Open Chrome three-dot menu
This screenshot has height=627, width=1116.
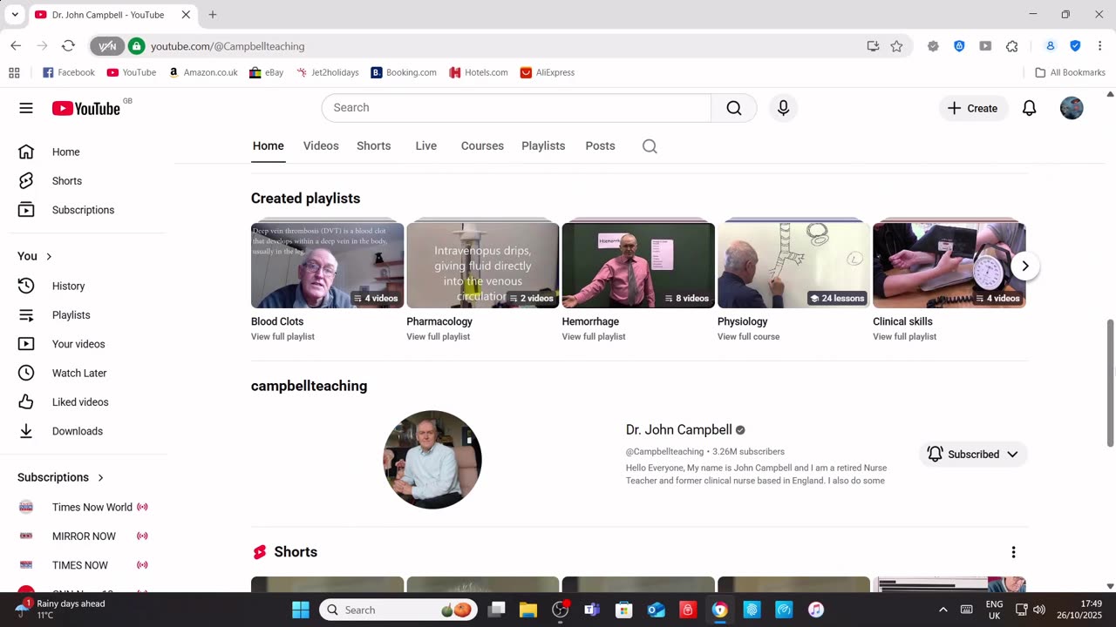tap(1099, 46)
